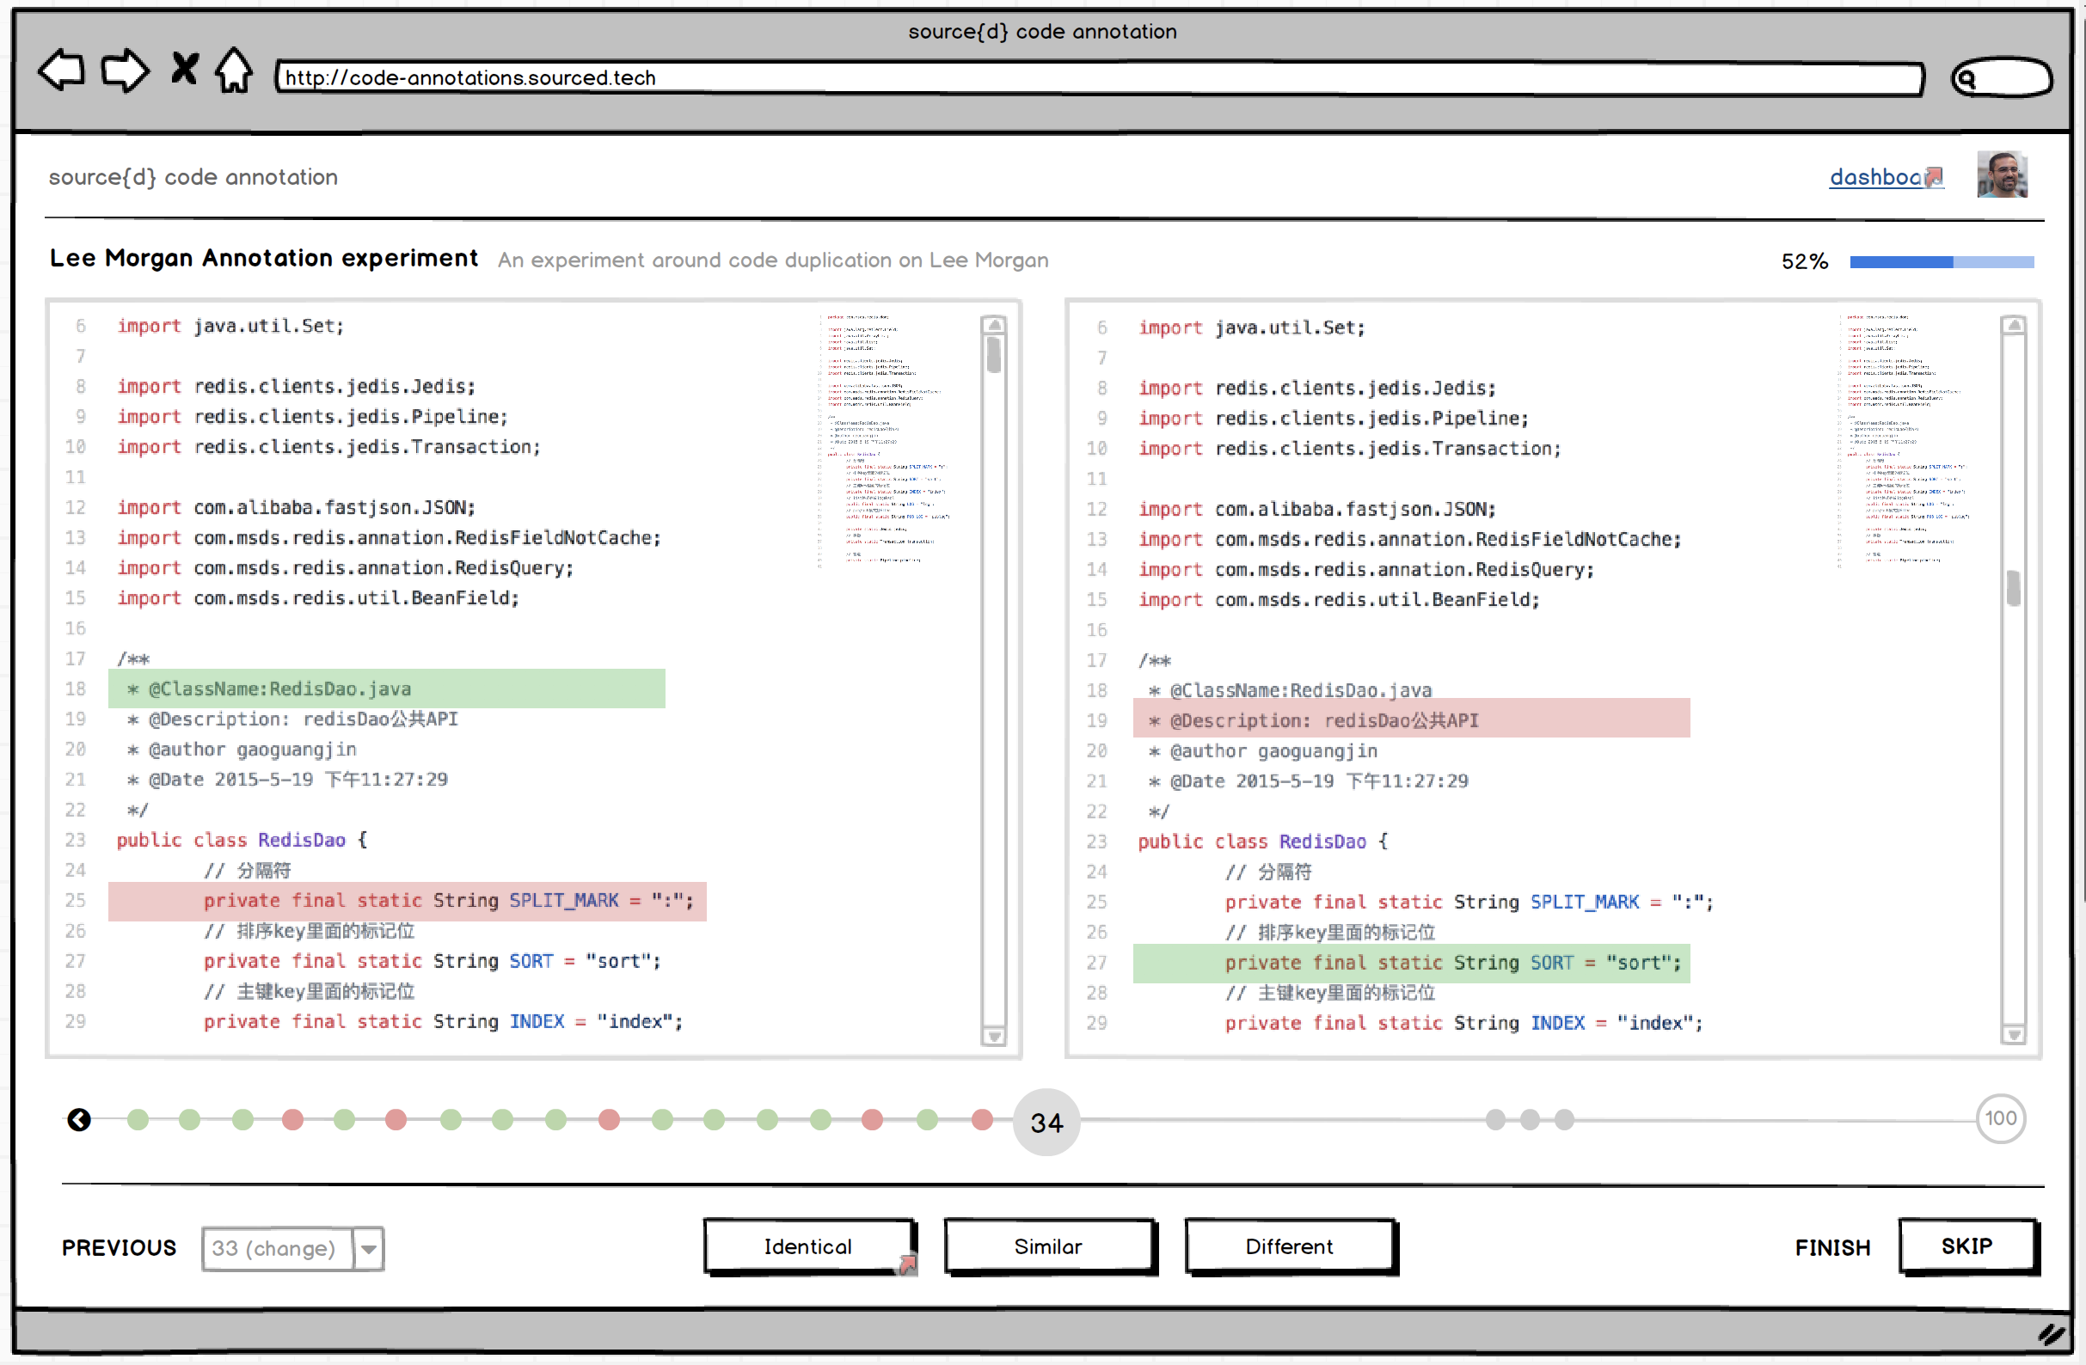This screenshot has height=1365, width=2086.
Task: Mark the pair as Similar
Action: click(x=1048, y=1246)
